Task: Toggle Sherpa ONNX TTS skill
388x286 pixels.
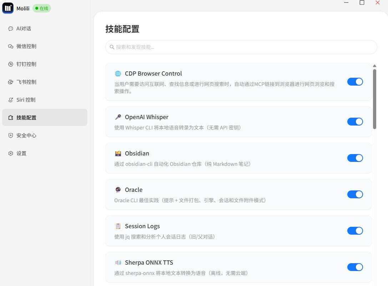Action: [x=355, y=267]
